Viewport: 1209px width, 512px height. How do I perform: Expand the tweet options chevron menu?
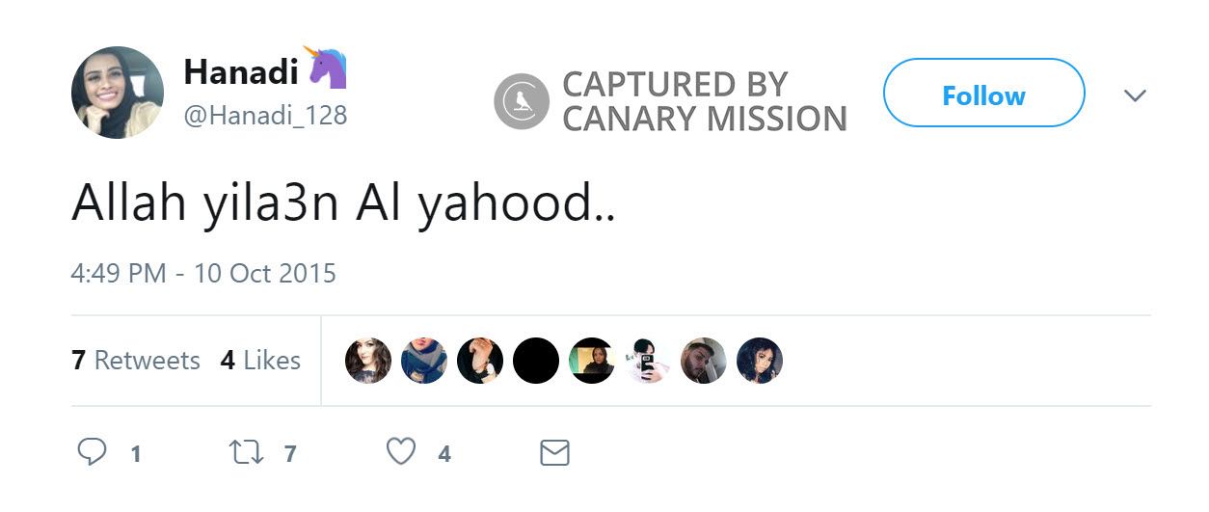(1136, 95)
